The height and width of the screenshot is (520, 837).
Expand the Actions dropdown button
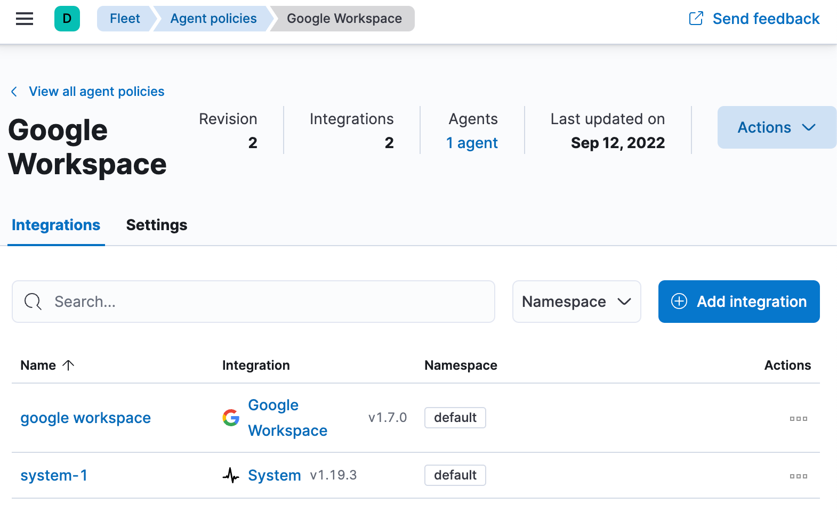[x=777, y=127]
